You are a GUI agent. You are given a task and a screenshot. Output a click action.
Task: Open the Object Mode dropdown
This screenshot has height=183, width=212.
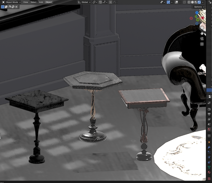(x=11, y=2)
